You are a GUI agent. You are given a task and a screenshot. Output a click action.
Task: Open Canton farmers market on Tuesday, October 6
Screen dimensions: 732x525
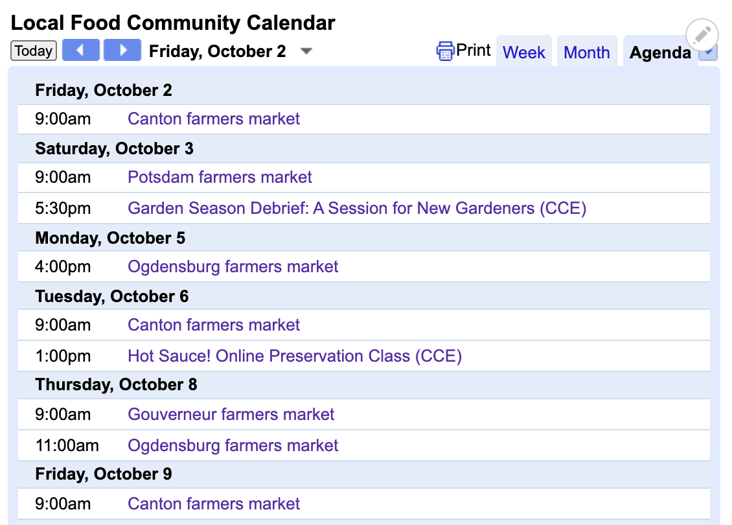click(x=214, y=325)
